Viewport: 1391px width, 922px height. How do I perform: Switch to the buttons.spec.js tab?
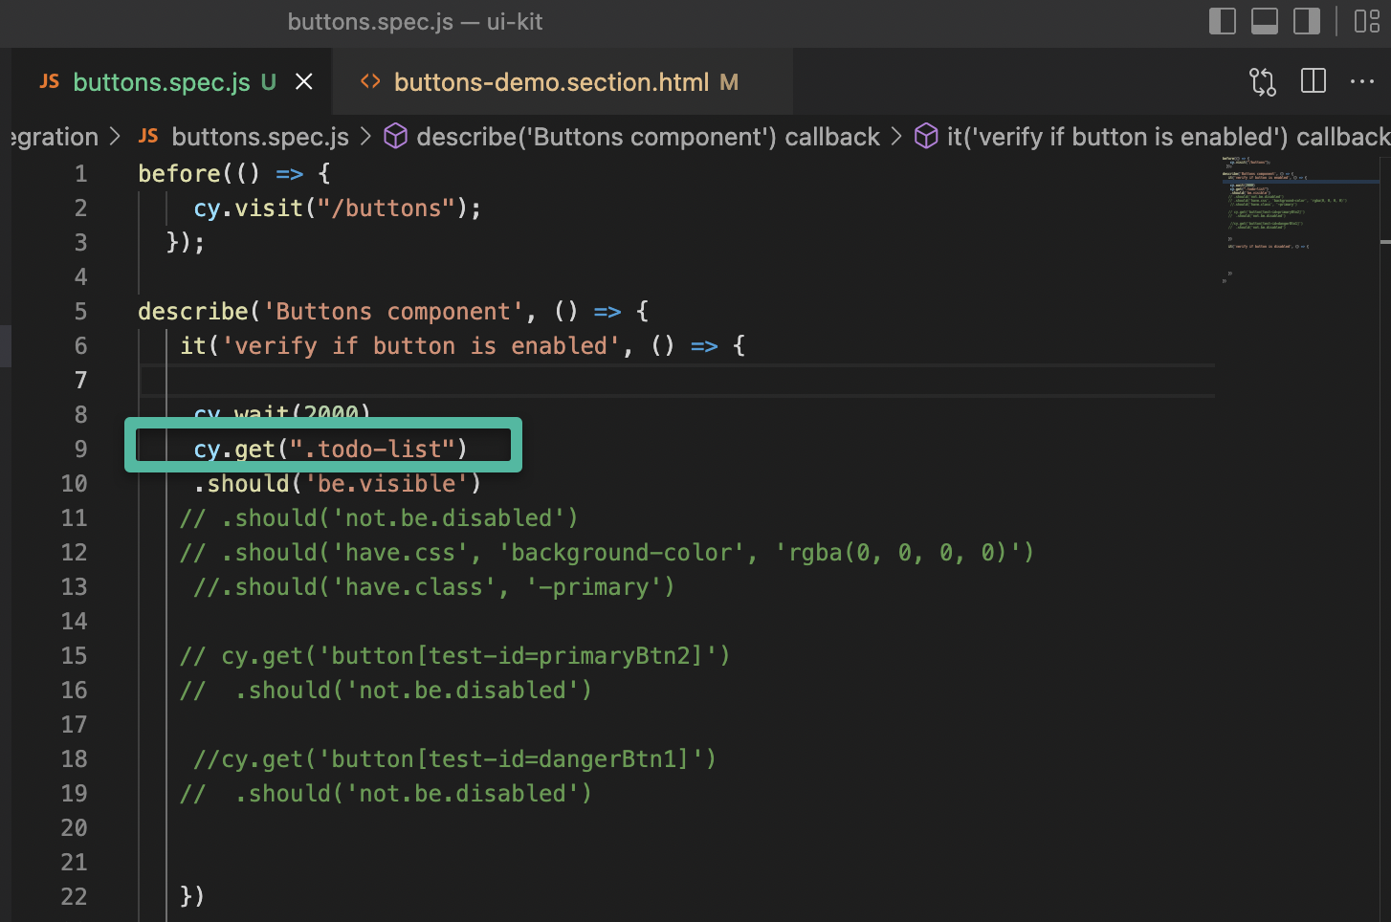pyautogui.click(x=172, y=82)
